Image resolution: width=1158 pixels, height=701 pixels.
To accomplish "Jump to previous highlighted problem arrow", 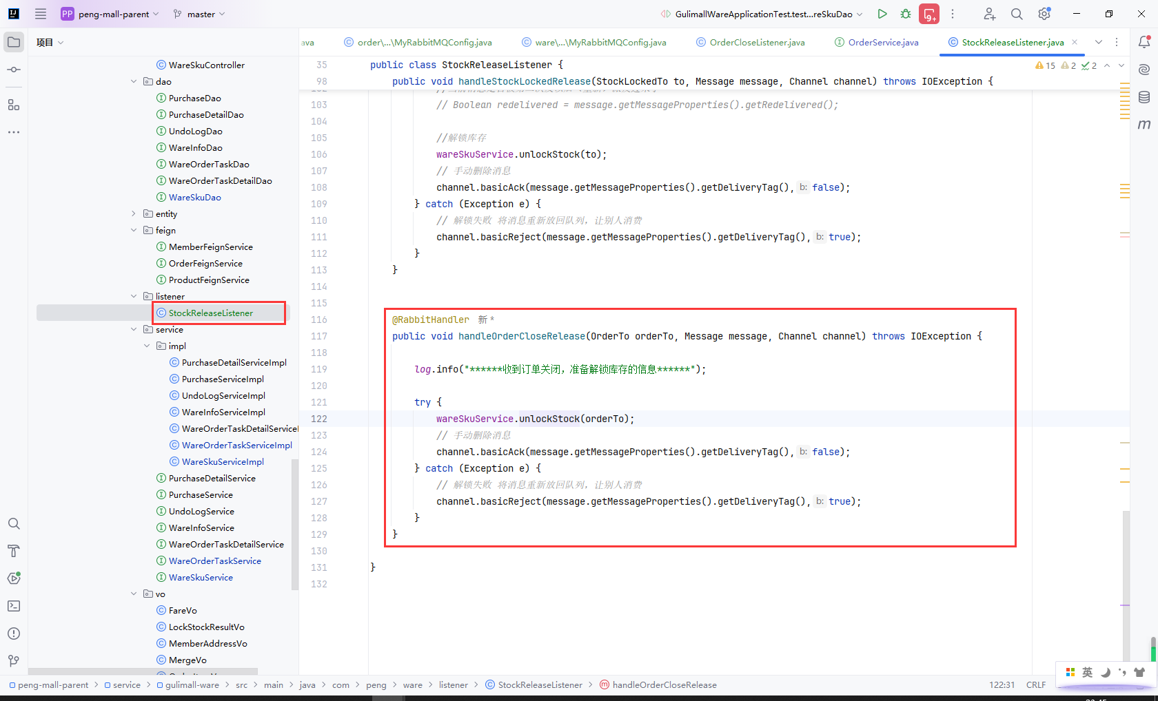I will point(1107,65).
